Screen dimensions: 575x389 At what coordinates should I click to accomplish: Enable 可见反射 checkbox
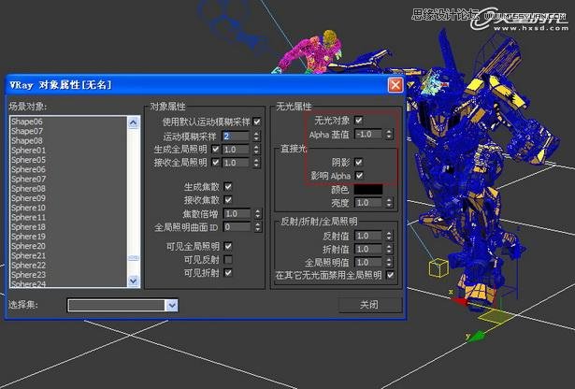coord(228,259)
